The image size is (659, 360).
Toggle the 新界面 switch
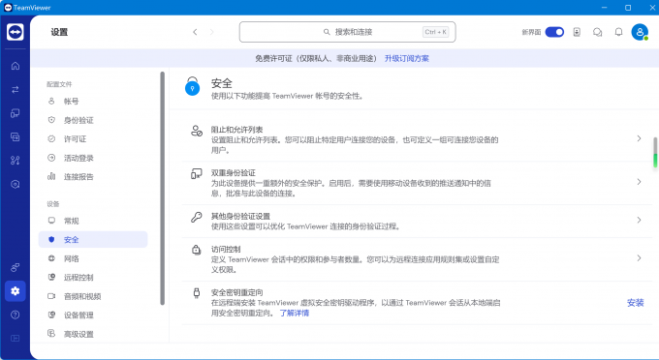[x=554, y=32]
